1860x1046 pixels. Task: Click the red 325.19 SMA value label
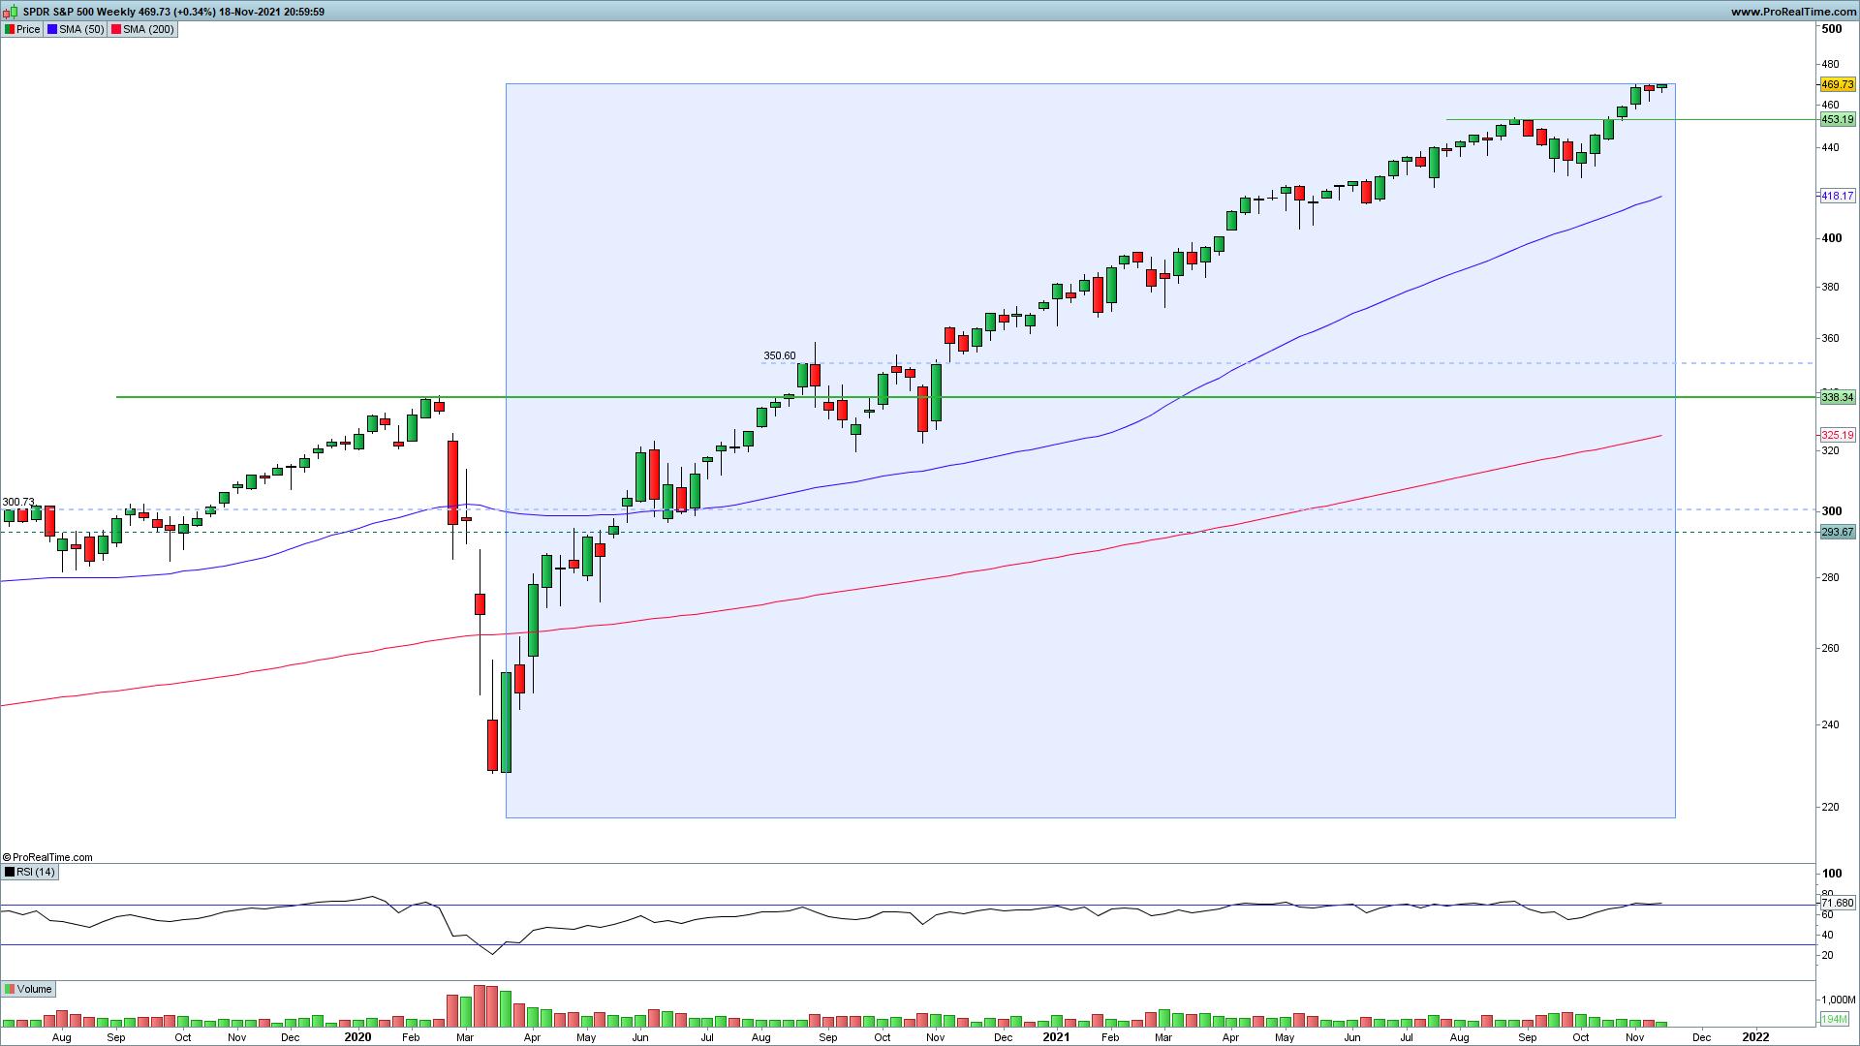(x=1837, y=435)
